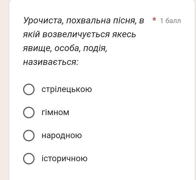Click the «1 балл» points label
This screenshot has height=180, width=196.
[x=170, y=21]
